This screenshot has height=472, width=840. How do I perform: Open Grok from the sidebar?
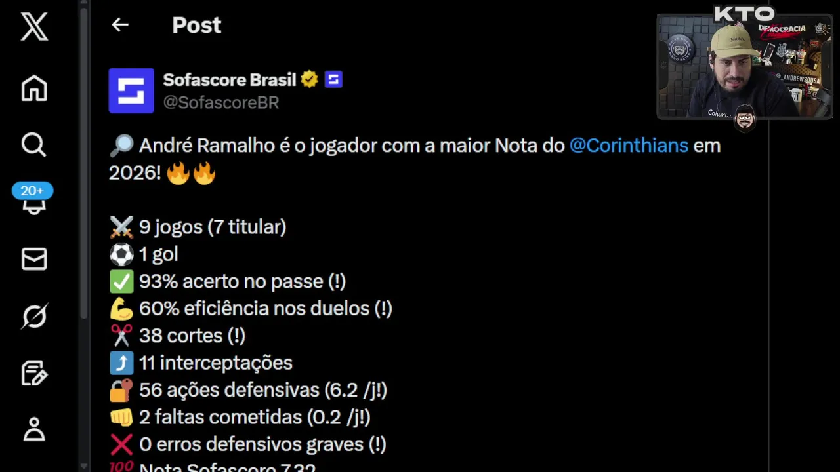click(x=34, y=317)
